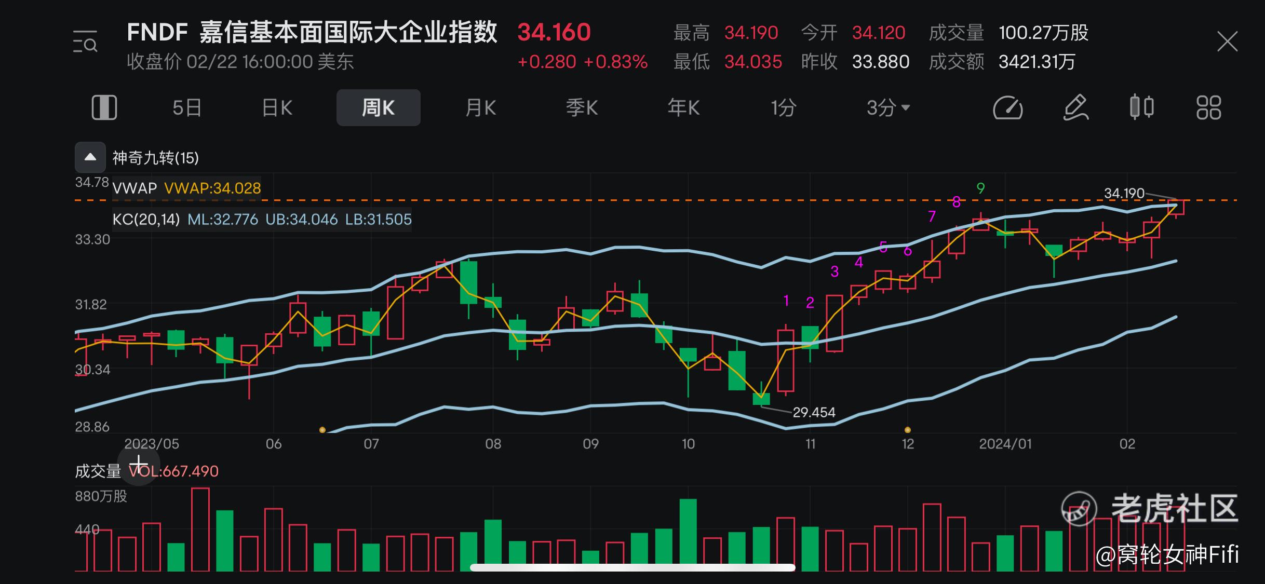Screen dimensions: 1265x584
Task: Click the VOL:667.490 label
Action: click(x=173, y=471)
